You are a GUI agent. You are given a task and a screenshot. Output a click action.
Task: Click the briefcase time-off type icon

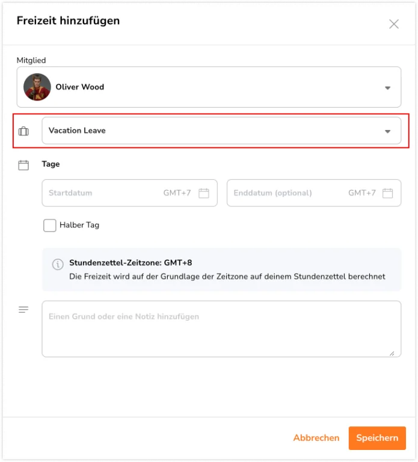tap(23, 131)
